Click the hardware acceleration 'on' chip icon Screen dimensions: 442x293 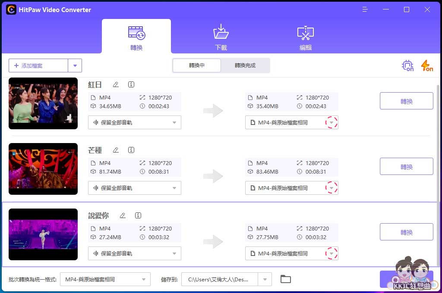pyautogui.click(x=407, y=65)
